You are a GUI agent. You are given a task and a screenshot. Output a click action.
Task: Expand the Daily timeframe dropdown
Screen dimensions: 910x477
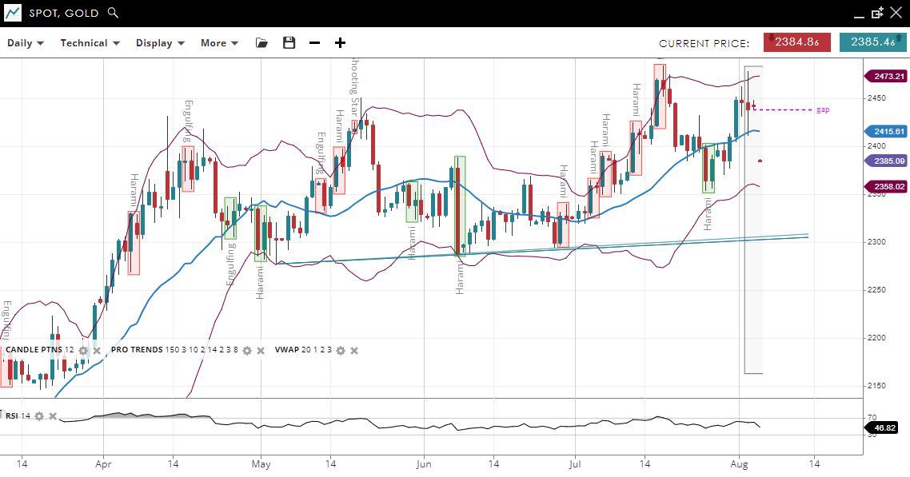click(26, 43)
